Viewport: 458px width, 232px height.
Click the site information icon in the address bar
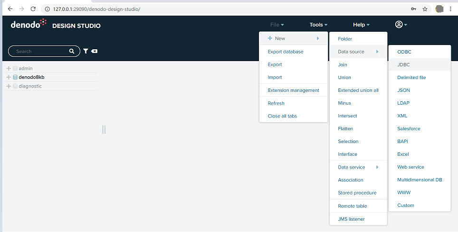point(48,9)
